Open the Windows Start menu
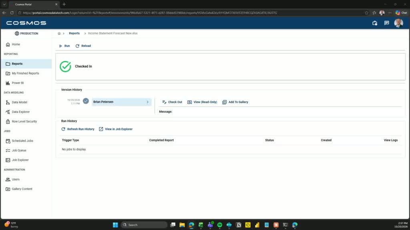Screen dimensions: 410x230 pyautogui.click(x=115, y=225)
